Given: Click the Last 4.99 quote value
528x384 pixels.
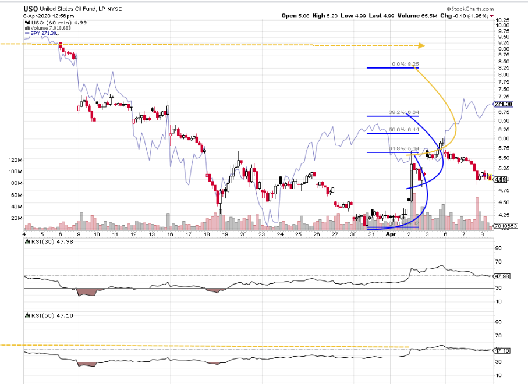Looking at the screenshot, I should click(x=381, y=16).
